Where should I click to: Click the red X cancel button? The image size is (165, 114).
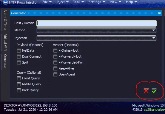pos(146,91)
